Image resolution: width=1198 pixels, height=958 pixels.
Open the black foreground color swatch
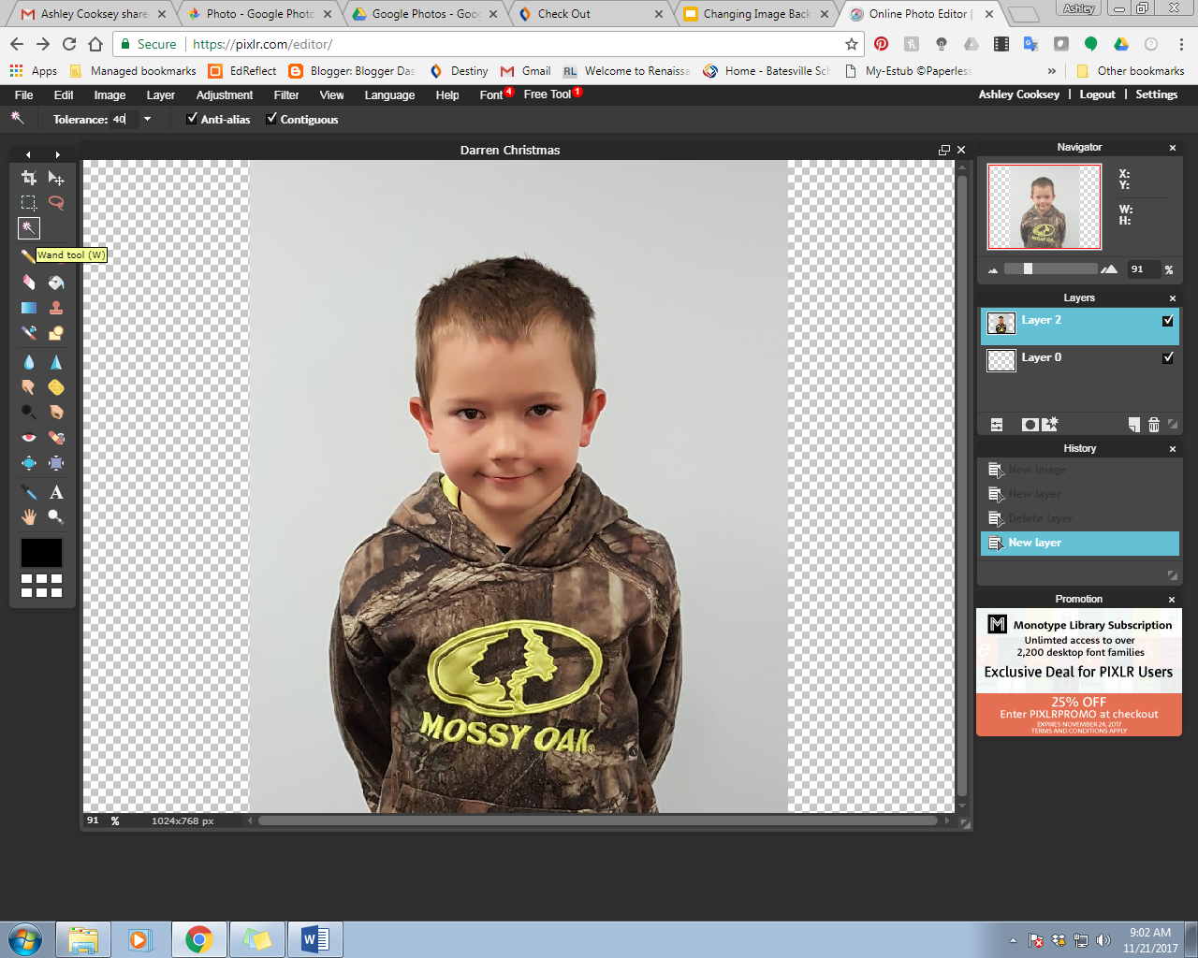[42, 553]
